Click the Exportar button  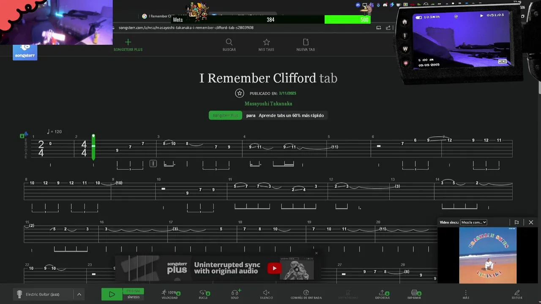383,294
